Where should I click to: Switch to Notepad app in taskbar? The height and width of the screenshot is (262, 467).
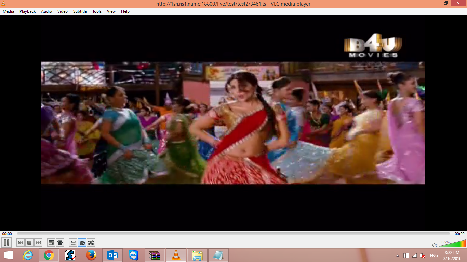click(x=218, y=255)
